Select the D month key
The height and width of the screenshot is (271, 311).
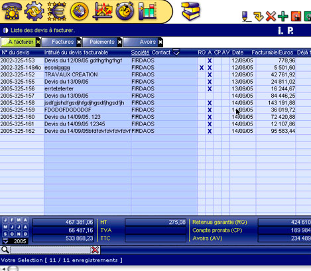coord(25,234)
